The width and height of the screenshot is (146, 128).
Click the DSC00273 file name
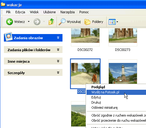123,50
